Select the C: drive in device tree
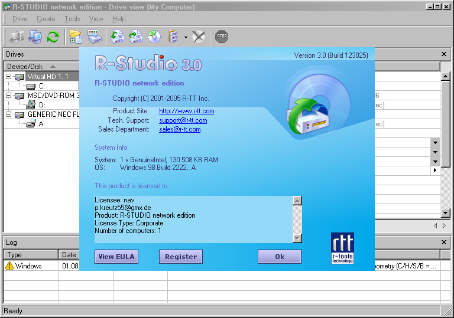 click(x=41, y=86)
